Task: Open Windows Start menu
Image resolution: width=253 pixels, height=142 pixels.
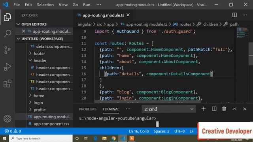Action: 4,138
